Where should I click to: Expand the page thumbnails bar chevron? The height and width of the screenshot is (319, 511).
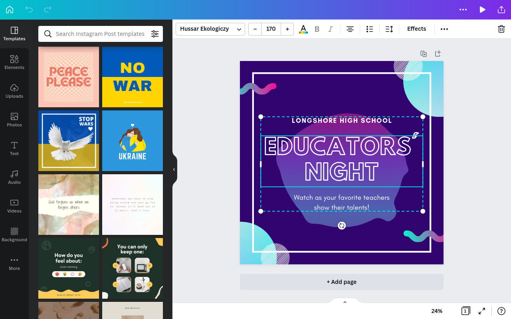pos(345,302)
